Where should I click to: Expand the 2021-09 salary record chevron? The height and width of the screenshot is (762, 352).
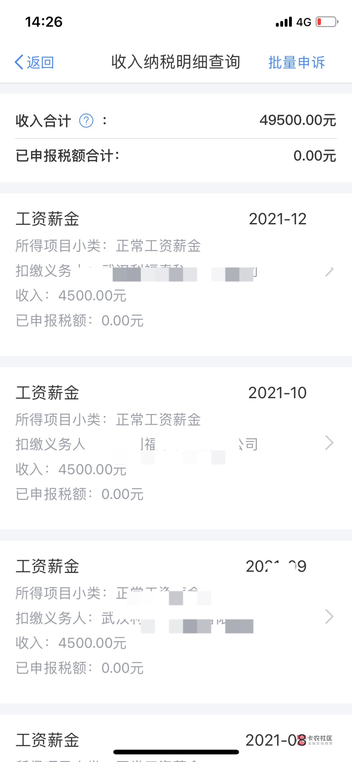click(x=329, y=617)
